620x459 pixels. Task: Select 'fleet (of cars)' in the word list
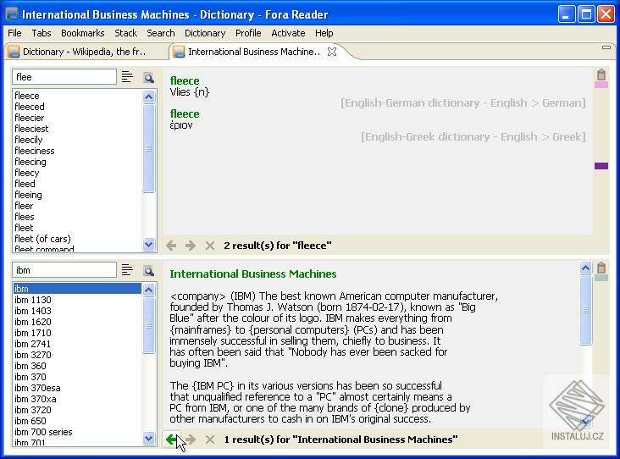pos(42,239)
